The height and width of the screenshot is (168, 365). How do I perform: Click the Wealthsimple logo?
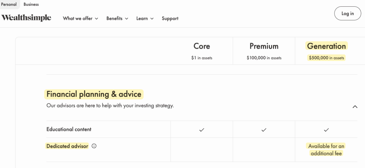click(26, 18)
